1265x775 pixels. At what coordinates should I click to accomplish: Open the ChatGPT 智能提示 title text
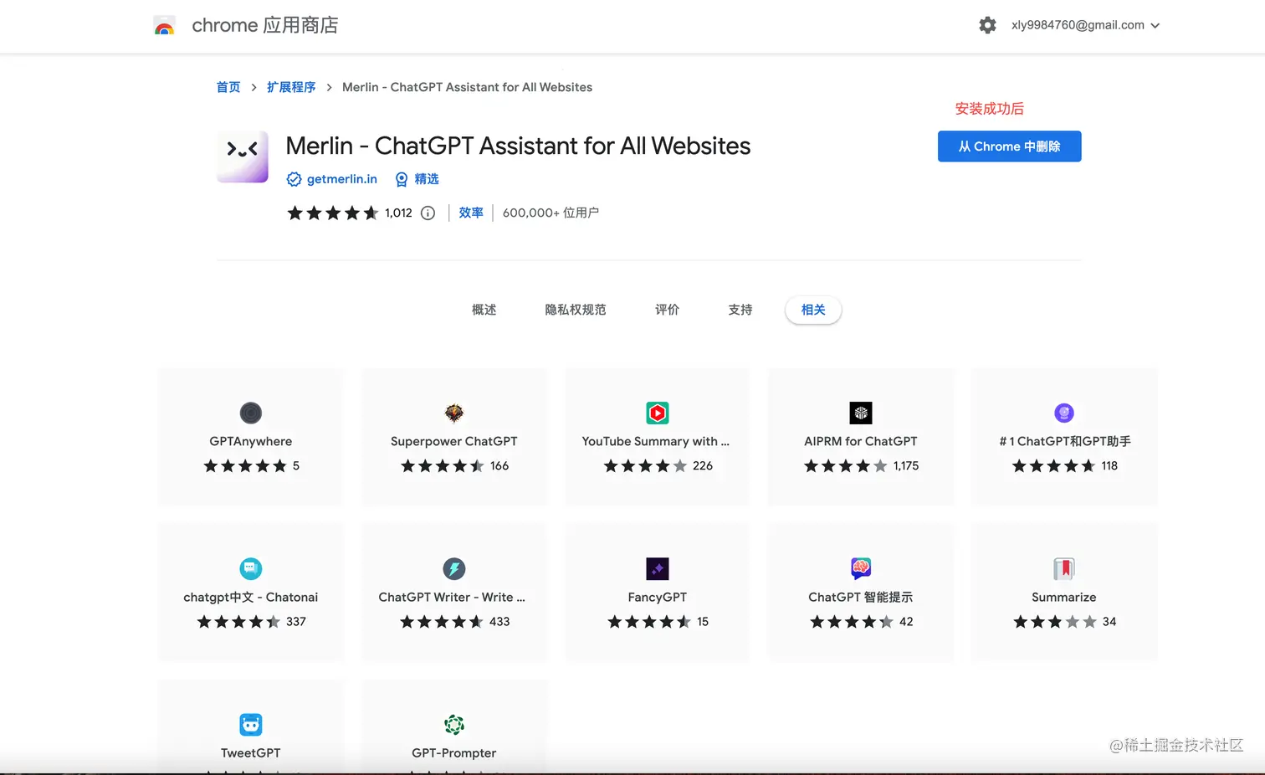click(861, 597)
